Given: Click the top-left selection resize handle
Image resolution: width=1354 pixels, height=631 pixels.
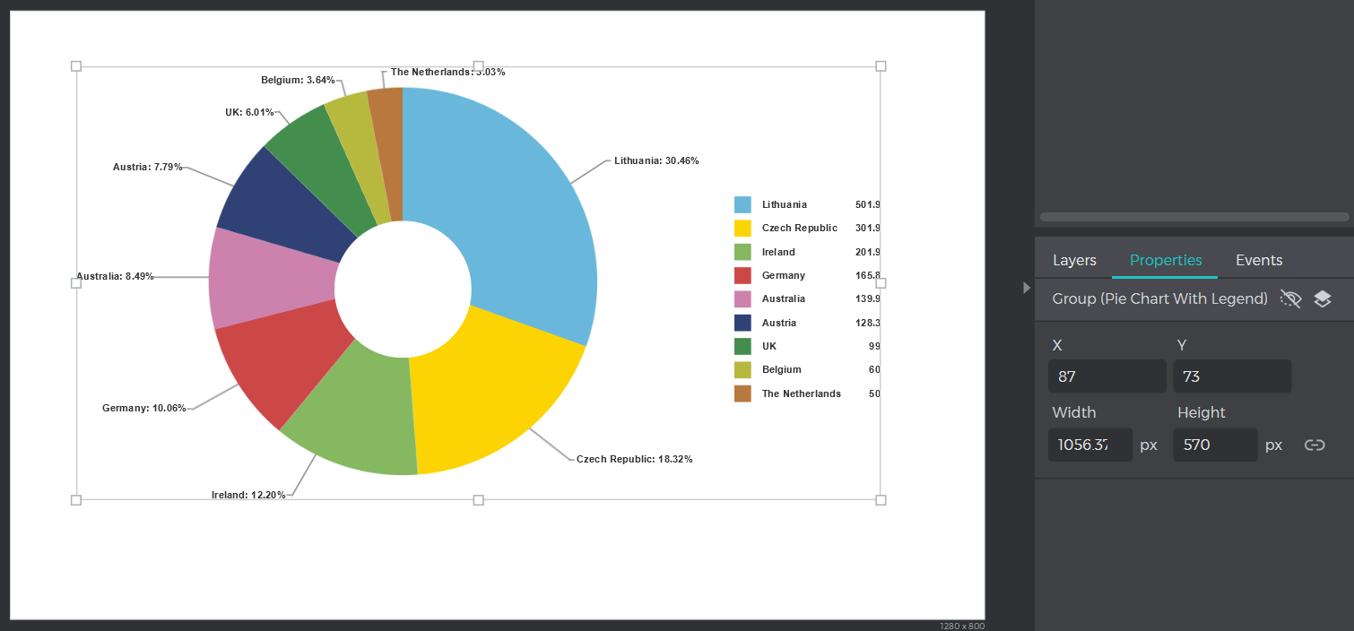Looking at the screenshot, I should (76, 66).
